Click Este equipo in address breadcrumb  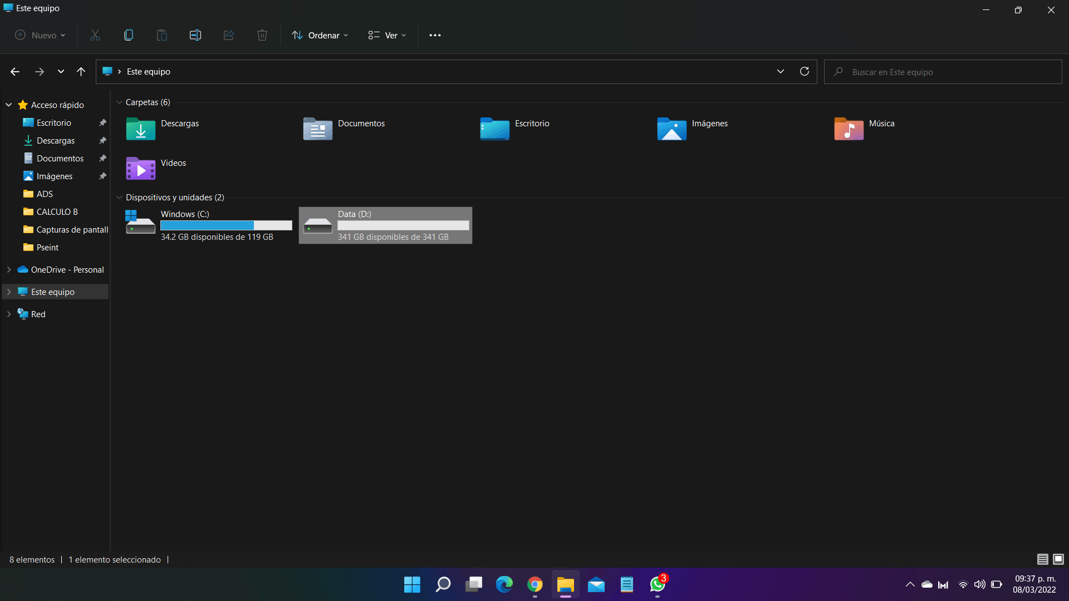pyautogui.click(x=149, y=72)
